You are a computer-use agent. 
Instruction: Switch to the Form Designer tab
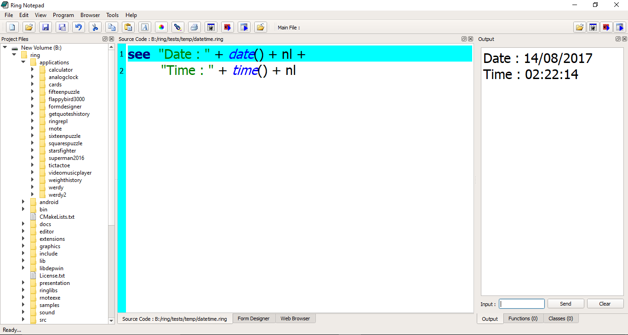click(x=254, y=318)
